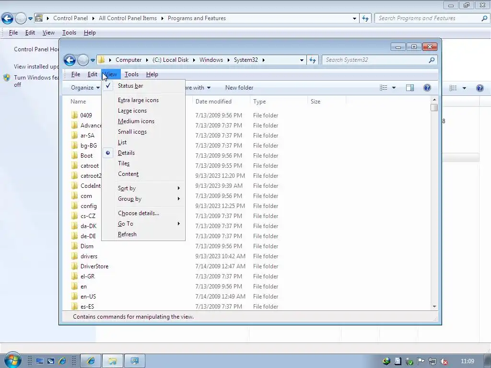The image size is (491, 368).
Task: Click Show desktop icon in quick launch
Action: tap(40, 361)
